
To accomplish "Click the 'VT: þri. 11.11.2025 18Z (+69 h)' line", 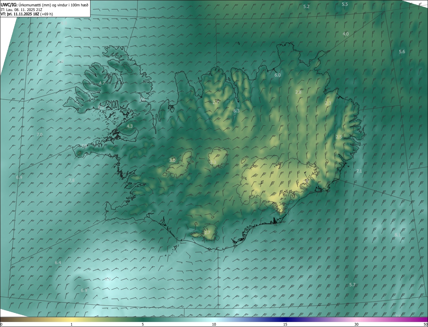I will click(27, 14).
